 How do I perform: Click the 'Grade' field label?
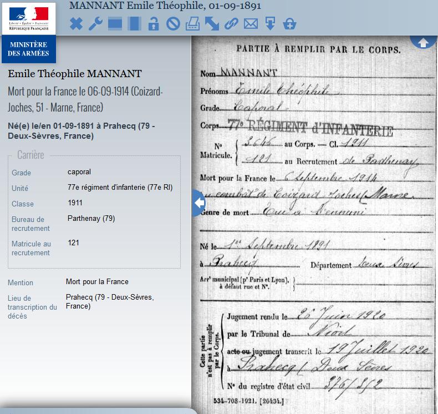tap(21, 173)
